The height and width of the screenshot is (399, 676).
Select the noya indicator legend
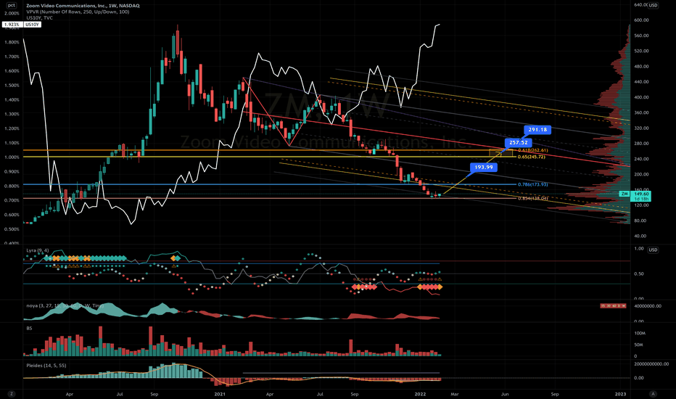point(65,305)
